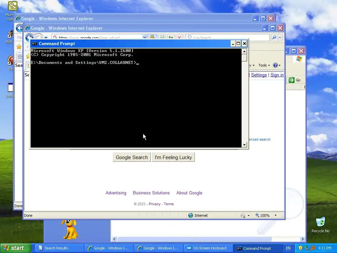337x253 pixels.
Task: Click the magnifier search button in Internet Explorer
Action: [274, 38]
